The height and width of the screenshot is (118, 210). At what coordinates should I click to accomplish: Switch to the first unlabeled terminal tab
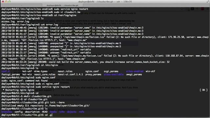click(x=21, y=5)
